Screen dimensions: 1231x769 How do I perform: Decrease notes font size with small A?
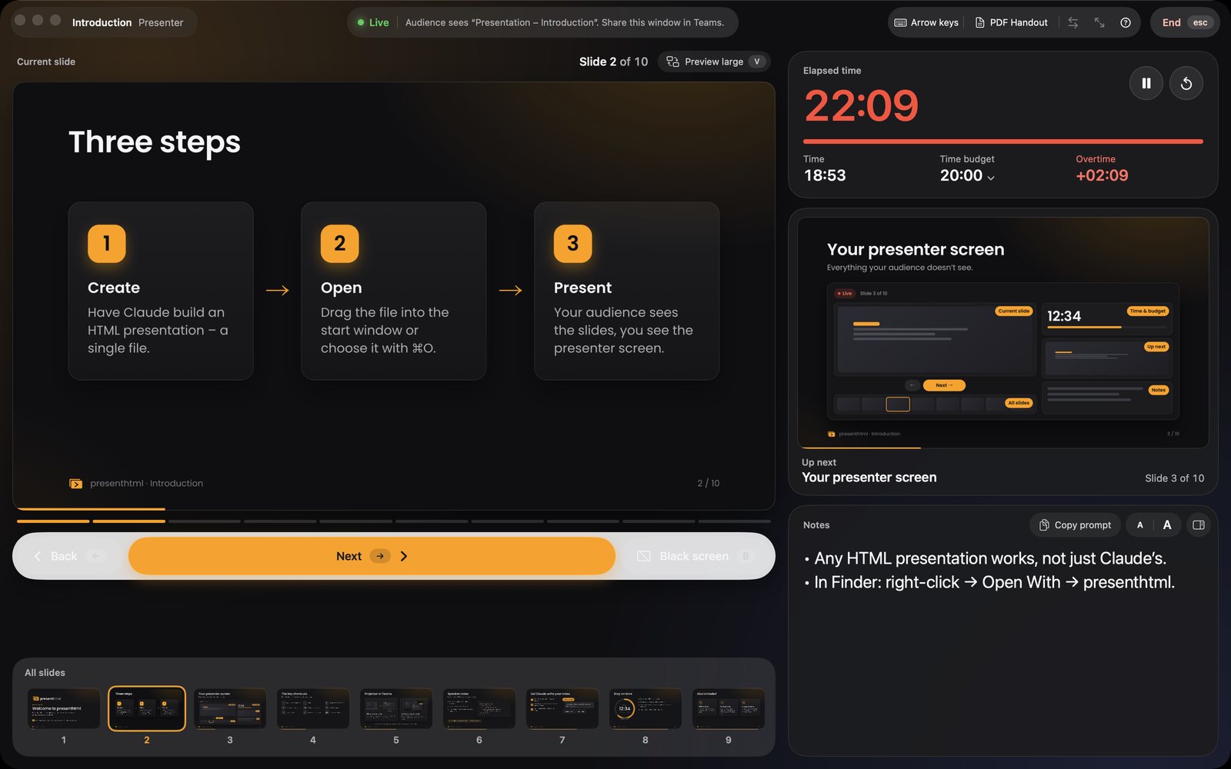[1139, 524]
